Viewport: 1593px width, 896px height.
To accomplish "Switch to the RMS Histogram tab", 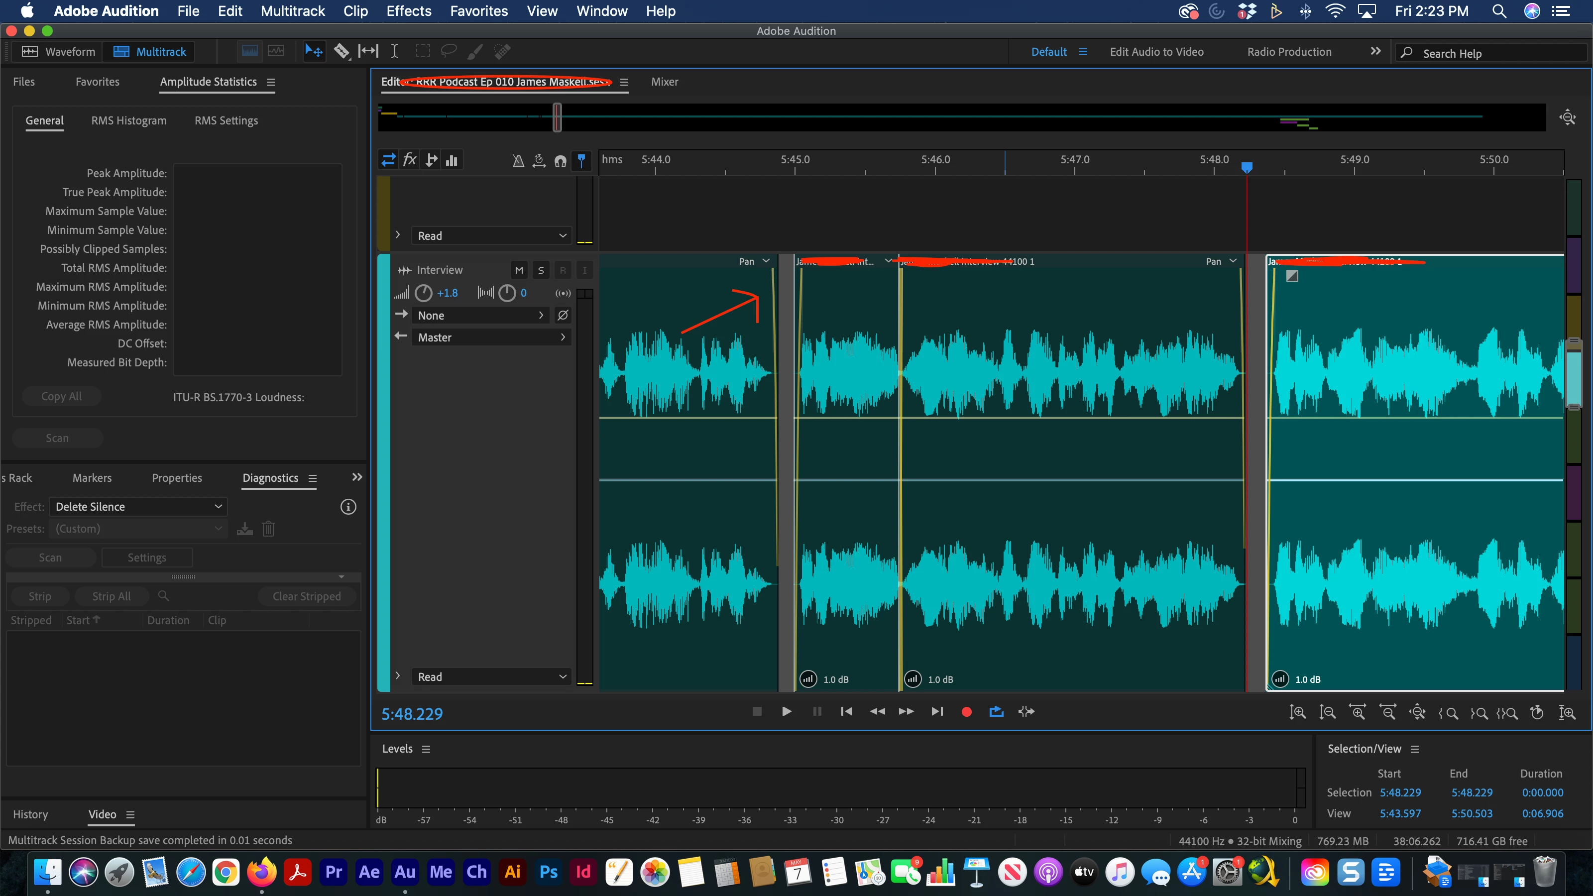I will pyautogui.click(x=128, y=120).
